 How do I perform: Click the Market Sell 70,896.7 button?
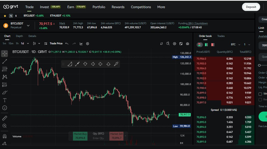point(117,136)
